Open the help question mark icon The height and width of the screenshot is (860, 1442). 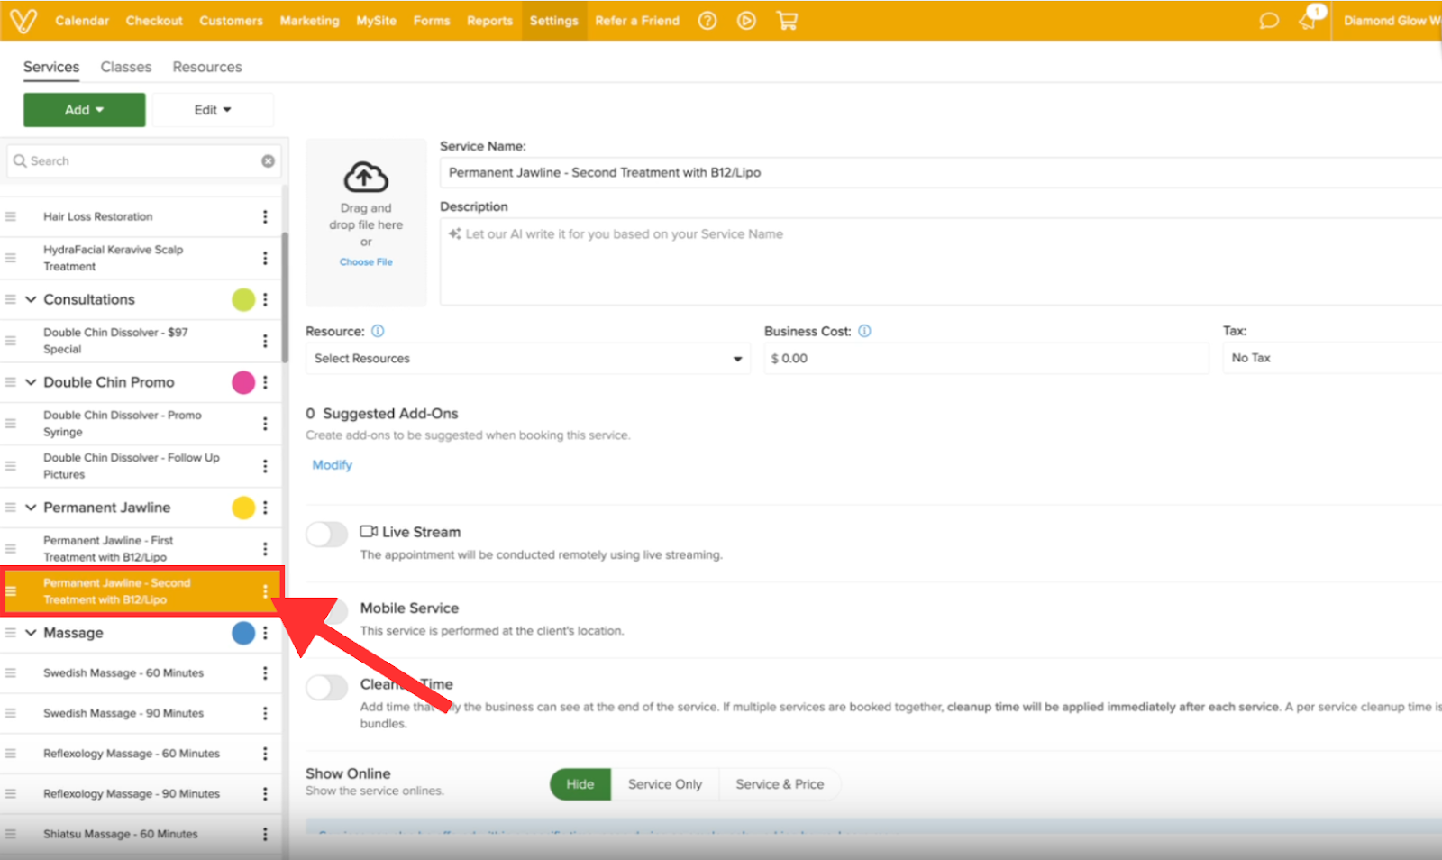tap(707, 21)
